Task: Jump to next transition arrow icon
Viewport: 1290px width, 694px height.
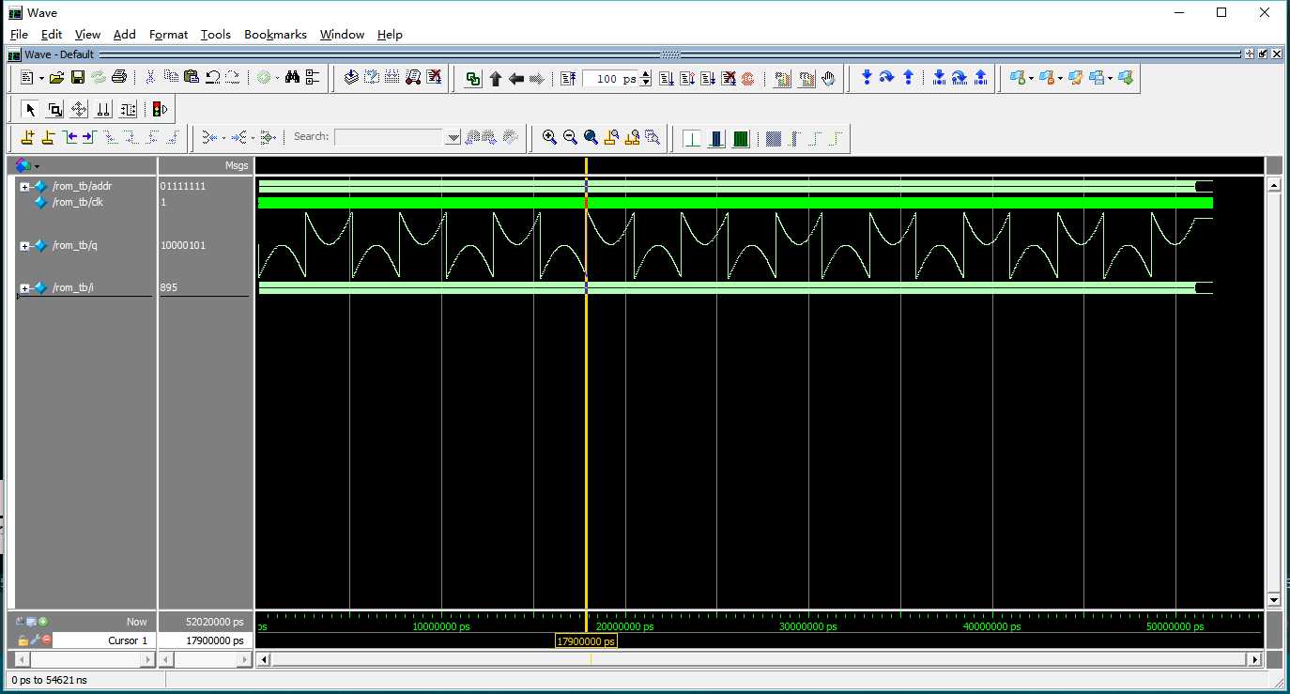Action: (x=89, y=138)
